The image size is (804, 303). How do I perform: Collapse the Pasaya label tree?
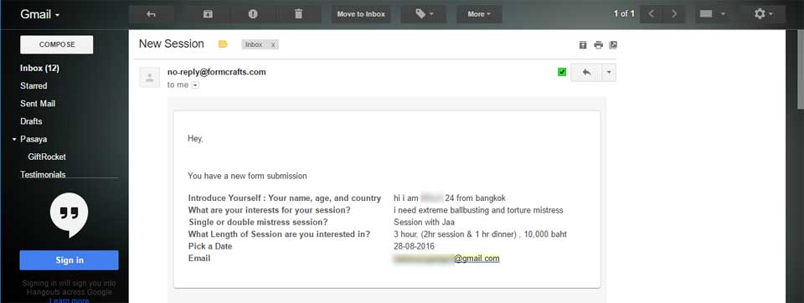[x=14, y=139]
